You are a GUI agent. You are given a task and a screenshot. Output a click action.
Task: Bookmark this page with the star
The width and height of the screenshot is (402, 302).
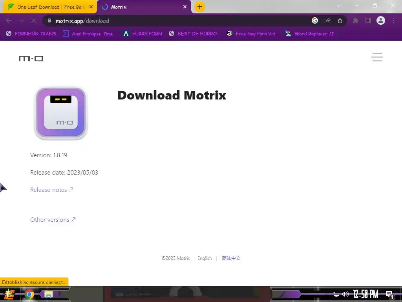(340, 20)
